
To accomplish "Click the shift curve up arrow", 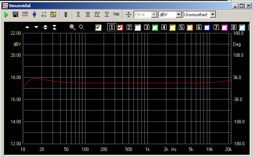I will pyautogui.click(x=27, y=27).
